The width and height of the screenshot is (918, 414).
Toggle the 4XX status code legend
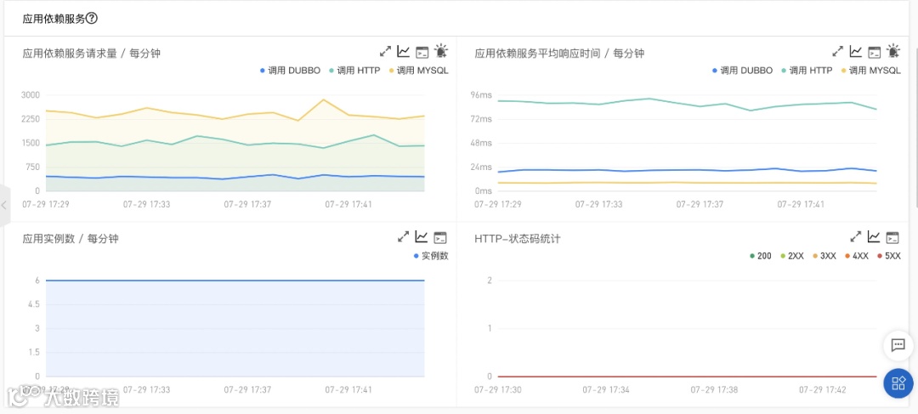pyautogui.click(x=856, y=256)
